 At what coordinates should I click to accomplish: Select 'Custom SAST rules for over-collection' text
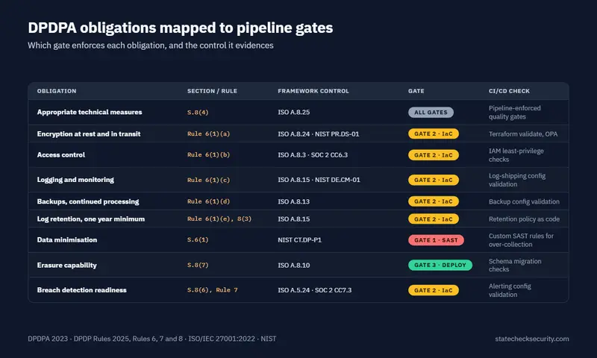coord(521,240)
